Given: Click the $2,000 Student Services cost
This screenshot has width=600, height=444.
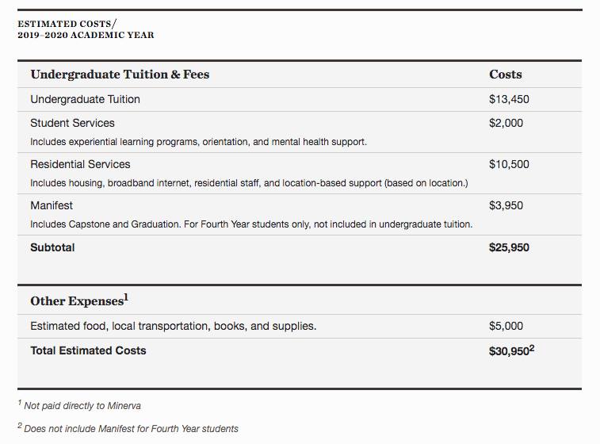Looking at the screenshot, I should pyautogui.click(x=506, y=123).
